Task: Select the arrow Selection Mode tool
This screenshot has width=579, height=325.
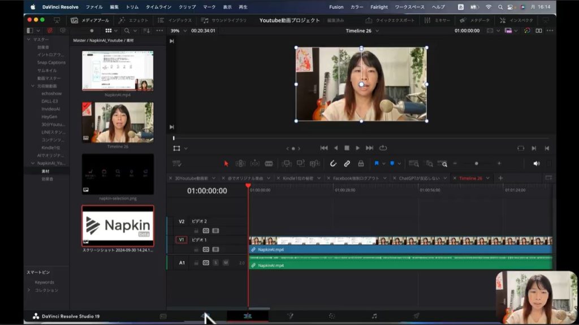Action: (226, 163)
